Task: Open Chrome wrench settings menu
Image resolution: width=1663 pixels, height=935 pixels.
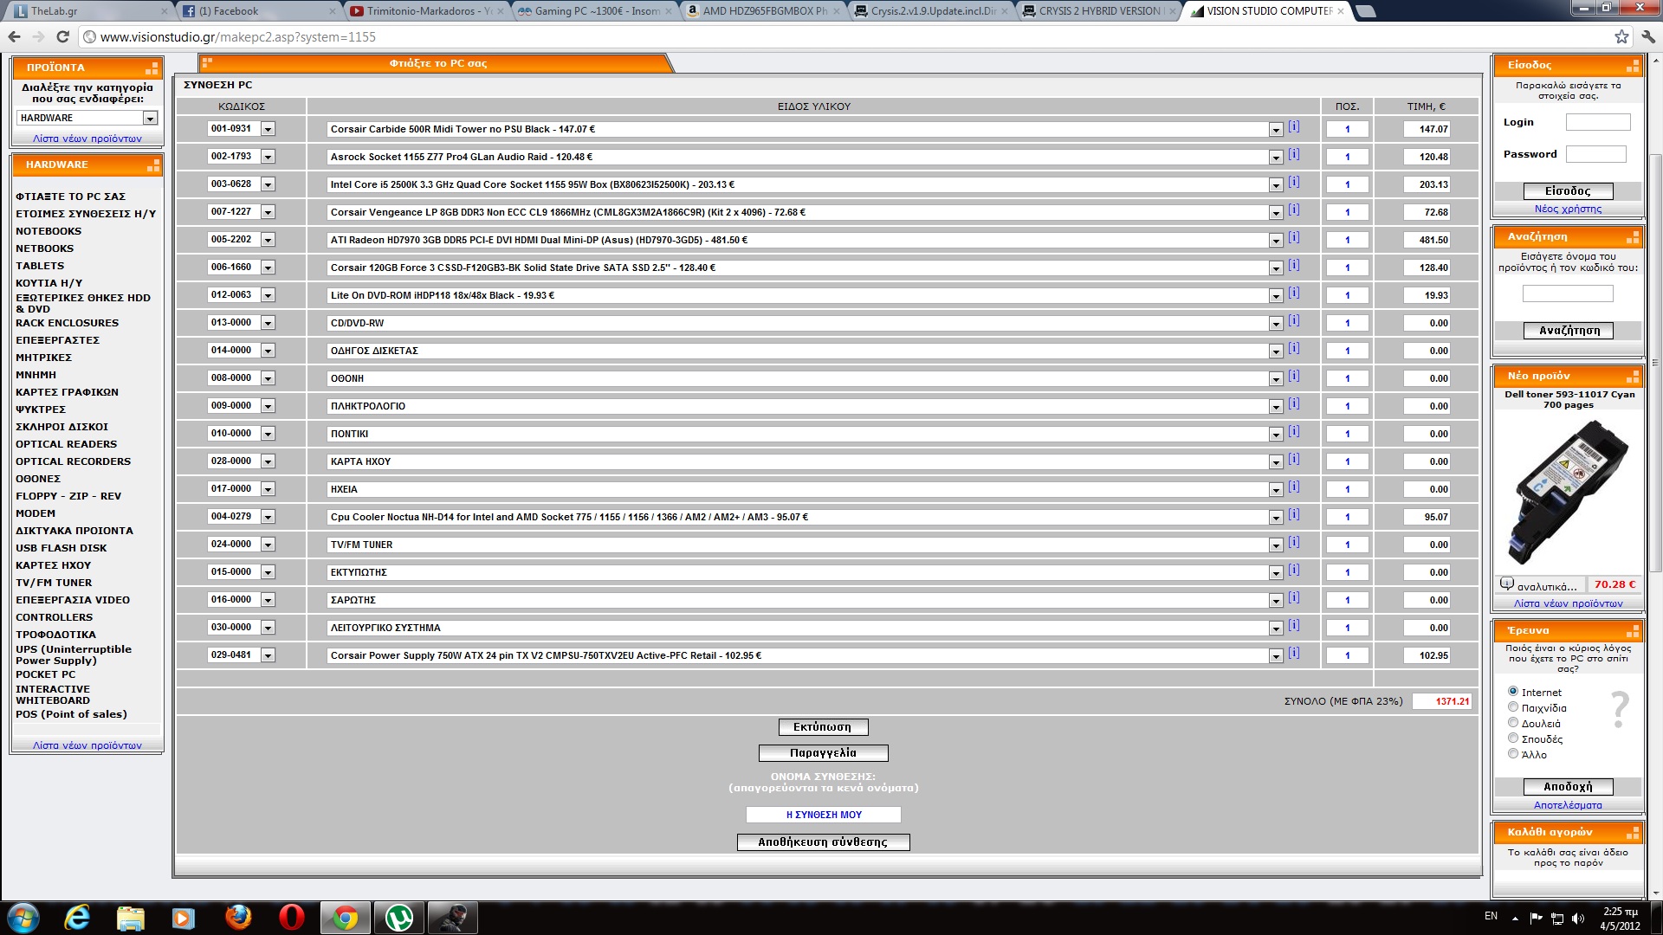Action: tap(1647, 36)
